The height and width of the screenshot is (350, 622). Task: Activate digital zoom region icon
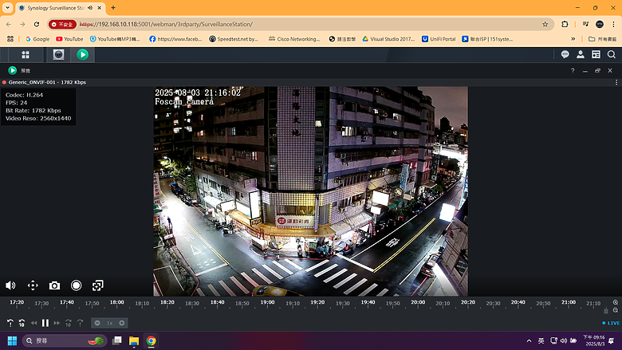(97, 285)
